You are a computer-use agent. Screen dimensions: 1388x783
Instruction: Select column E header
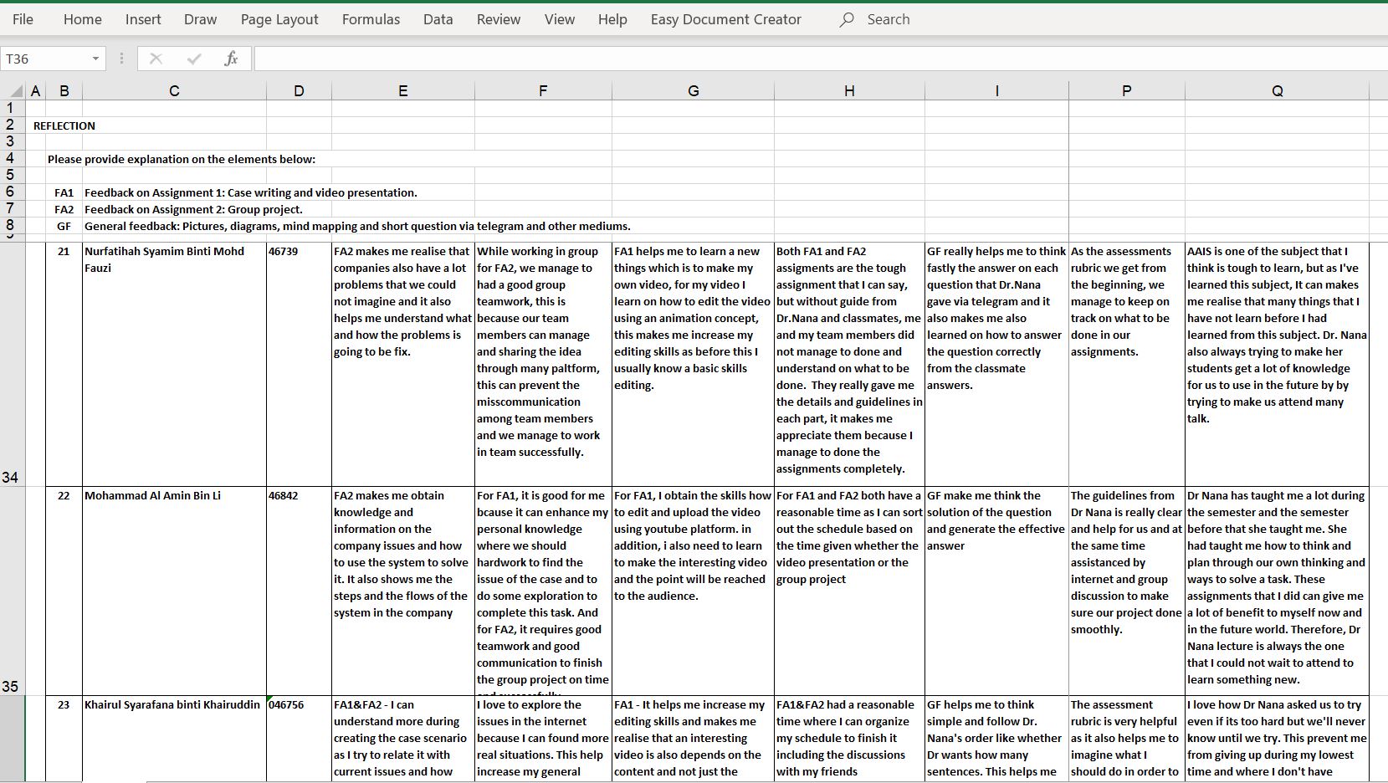coord(403,91)
